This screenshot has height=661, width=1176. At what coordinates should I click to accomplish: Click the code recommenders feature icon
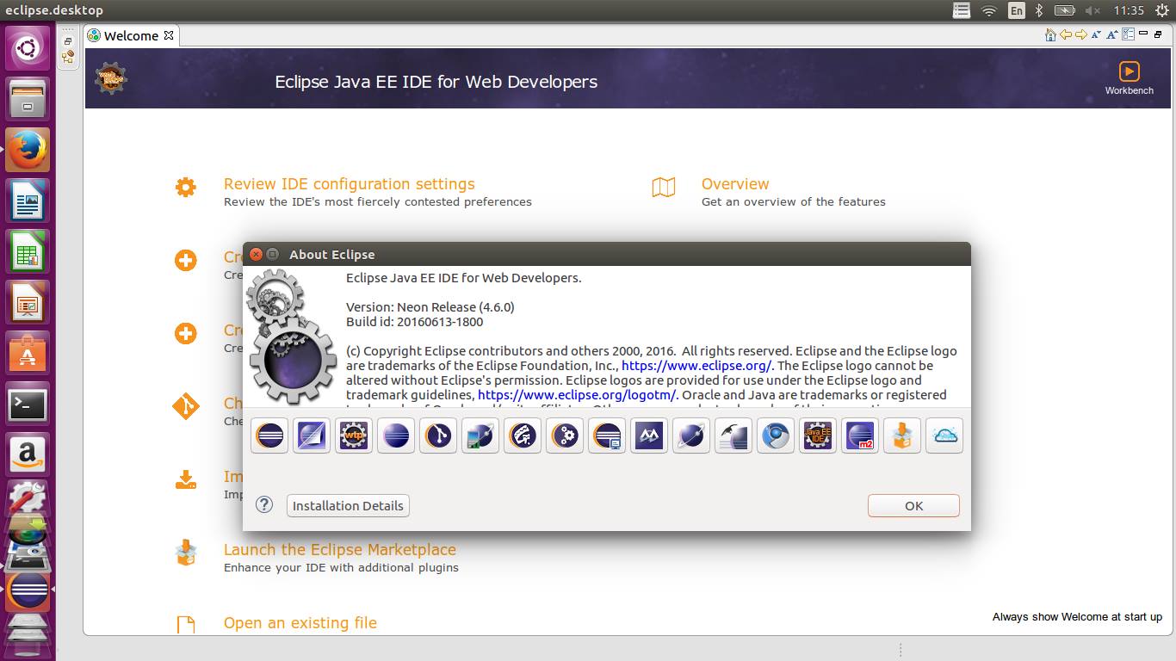click(523, 436)
